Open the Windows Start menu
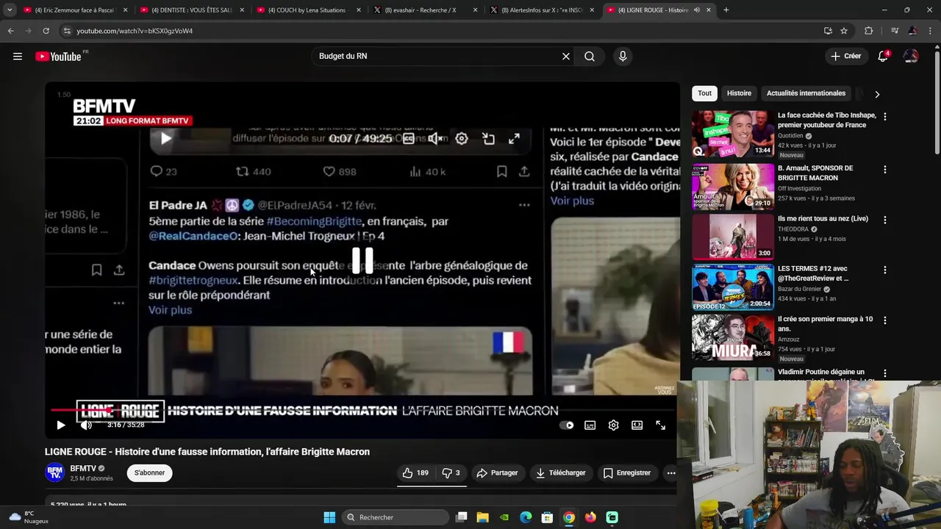Viewport: 941px width, 529px height. [329, 517]
